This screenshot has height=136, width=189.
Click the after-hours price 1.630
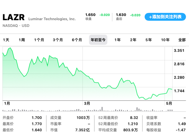click(121, 15)
